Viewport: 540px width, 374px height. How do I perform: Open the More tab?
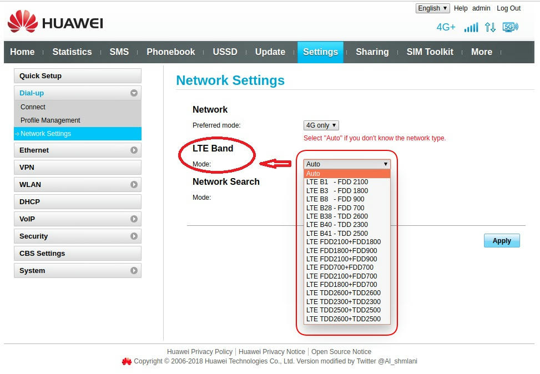(482, 52)
